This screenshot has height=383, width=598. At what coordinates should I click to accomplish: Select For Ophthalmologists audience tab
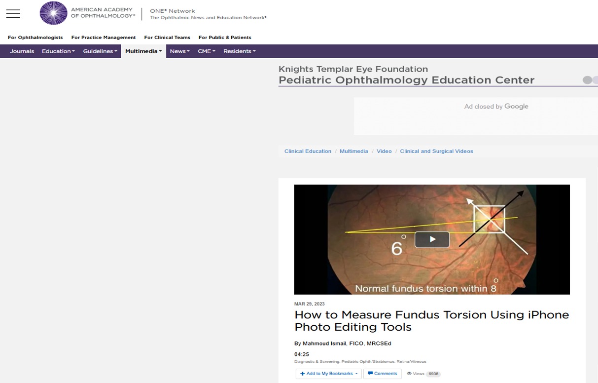pos(35,38)
